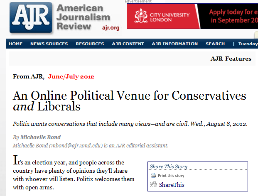Open the June/July 2012 issue link
This screenshot has width=258, height=196.
(71, 76)
